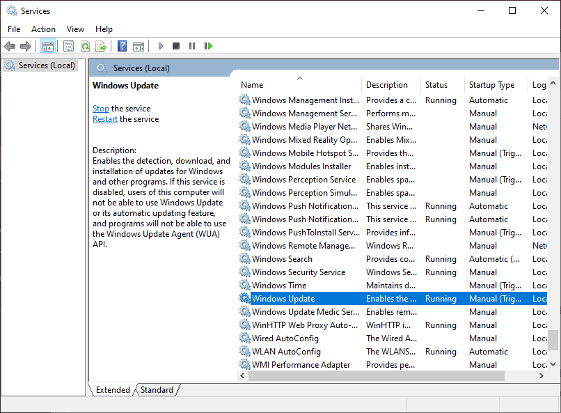This screenshot has width=561, height=413.
Task: Click the gear icon of Windows Perception Service
Action: [x=245, y=179]
